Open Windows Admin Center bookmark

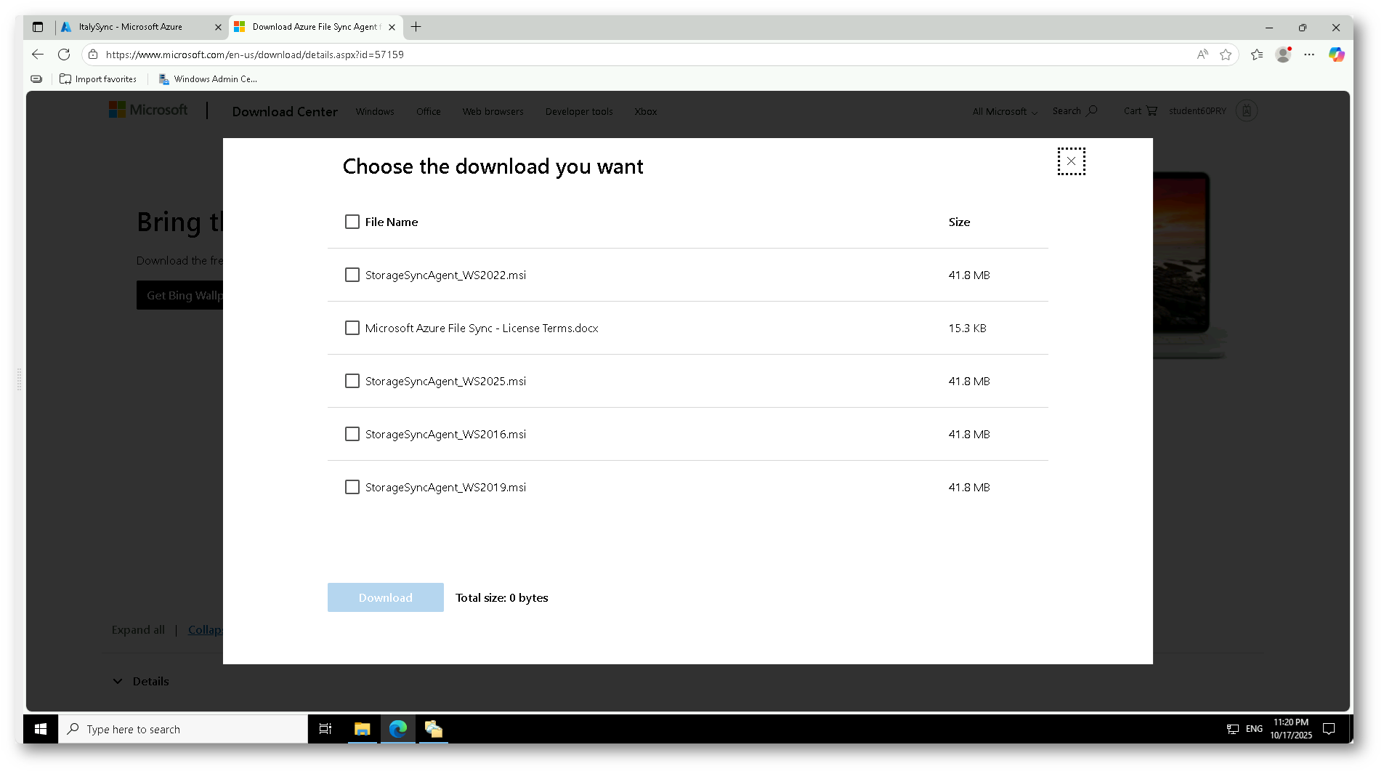click(x=208, y=79)
